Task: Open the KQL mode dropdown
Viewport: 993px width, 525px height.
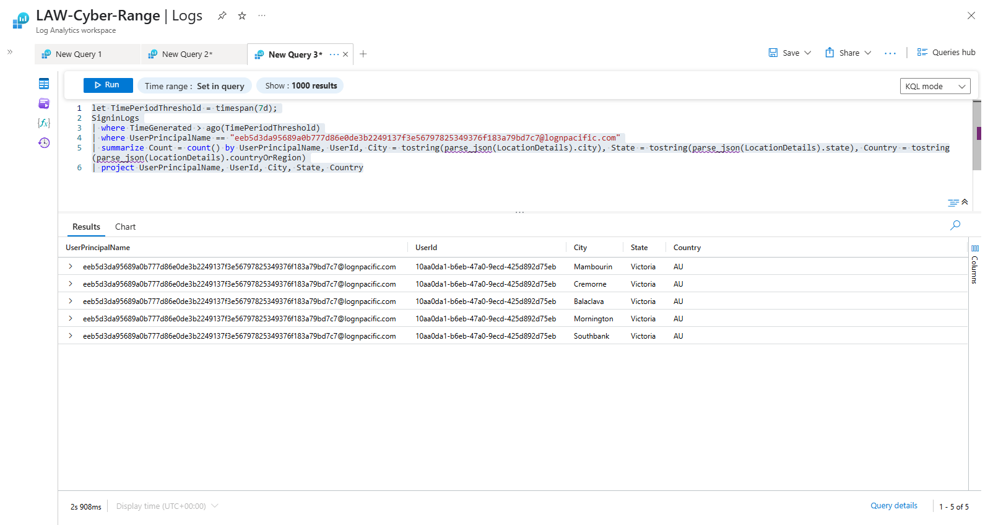Action: [935, 86]
